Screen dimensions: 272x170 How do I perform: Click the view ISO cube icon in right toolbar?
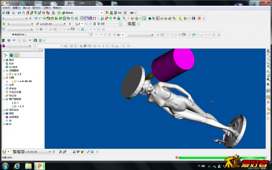coord(268,66)
